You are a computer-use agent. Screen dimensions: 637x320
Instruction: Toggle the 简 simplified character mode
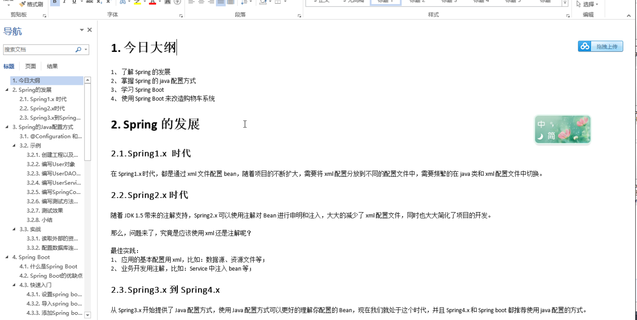click(551, 136)
